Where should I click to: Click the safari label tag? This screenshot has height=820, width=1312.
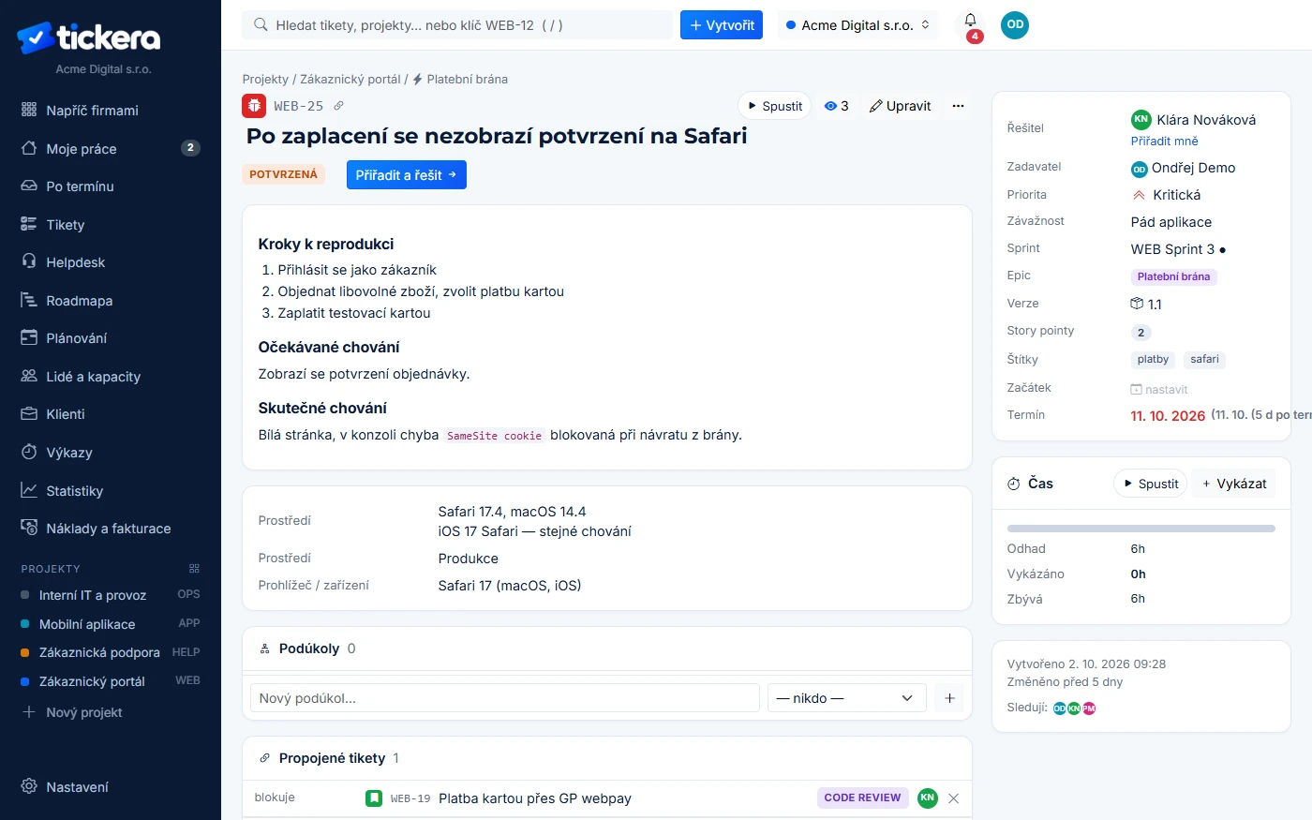pos(1204,360)
